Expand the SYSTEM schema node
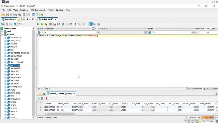 5,108
